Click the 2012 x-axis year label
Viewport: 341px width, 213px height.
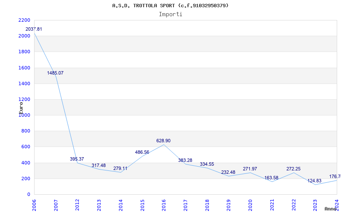[77, 205]
